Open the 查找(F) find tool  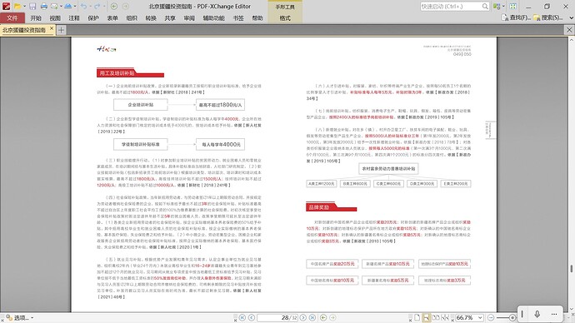[x=517, y=17]
